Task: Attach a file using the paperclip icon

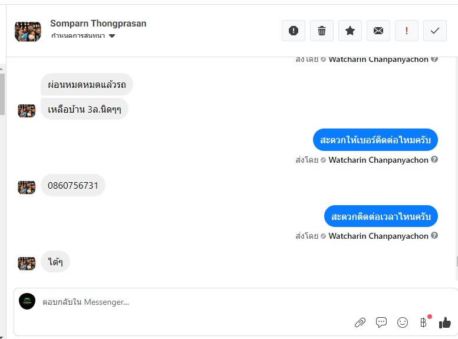Action: click(360, 322)
